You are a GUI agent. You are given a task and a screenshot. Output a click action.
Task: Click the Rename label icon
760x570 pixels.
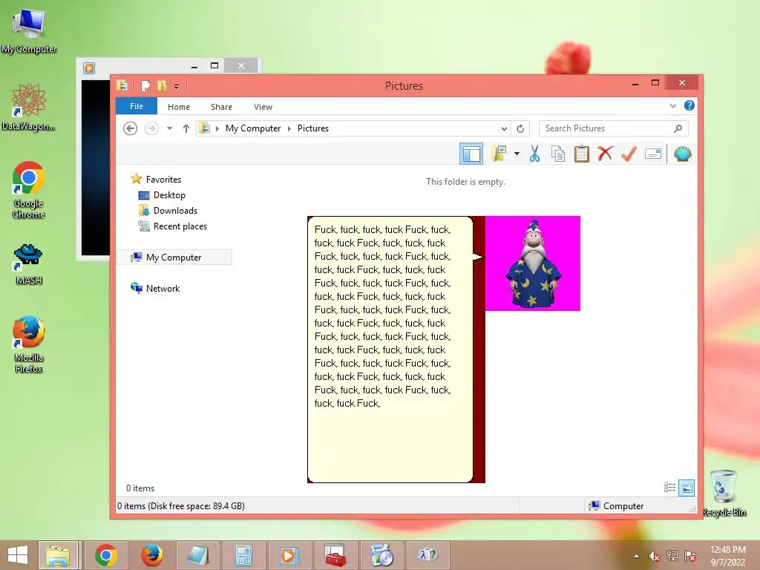[x=653, y=154]
